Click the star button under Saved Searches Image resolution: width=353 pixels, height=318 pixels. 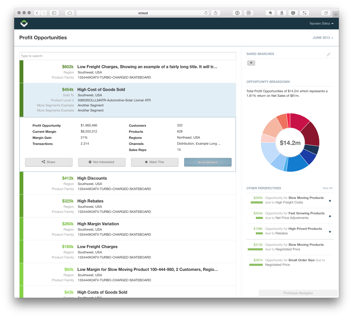251,63
